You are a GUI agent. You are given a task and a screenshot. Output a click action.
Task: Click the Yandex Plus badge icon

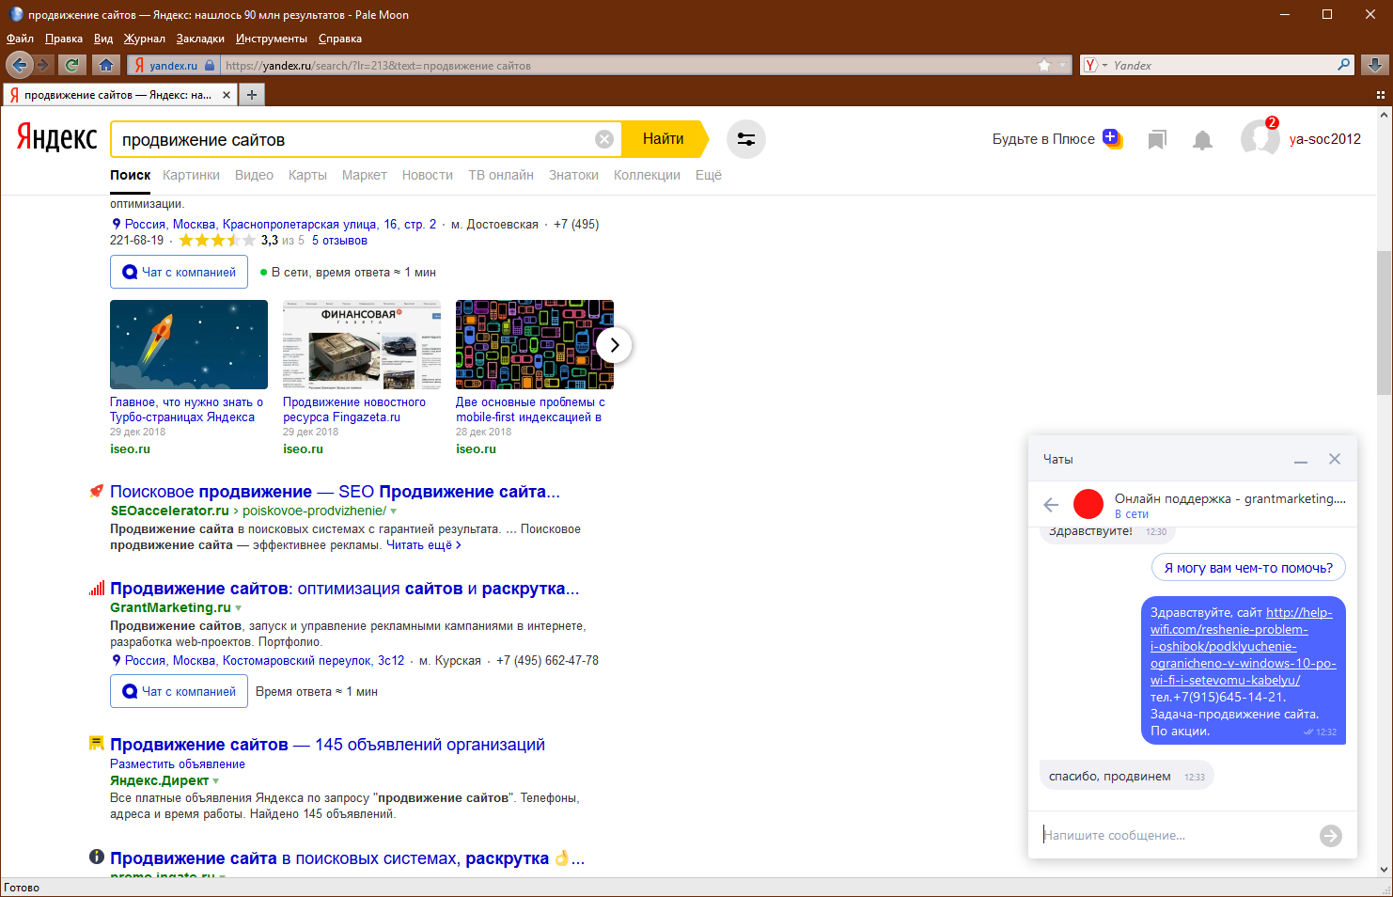click(x=1113, y=138)
